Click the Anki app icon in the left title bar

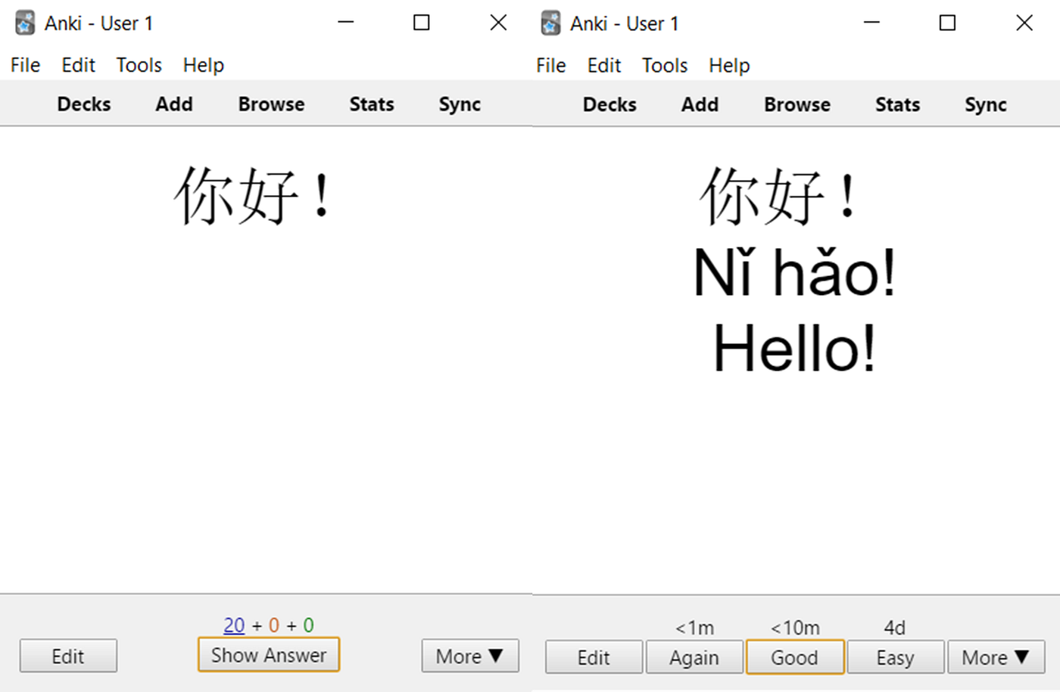[23, 23]
